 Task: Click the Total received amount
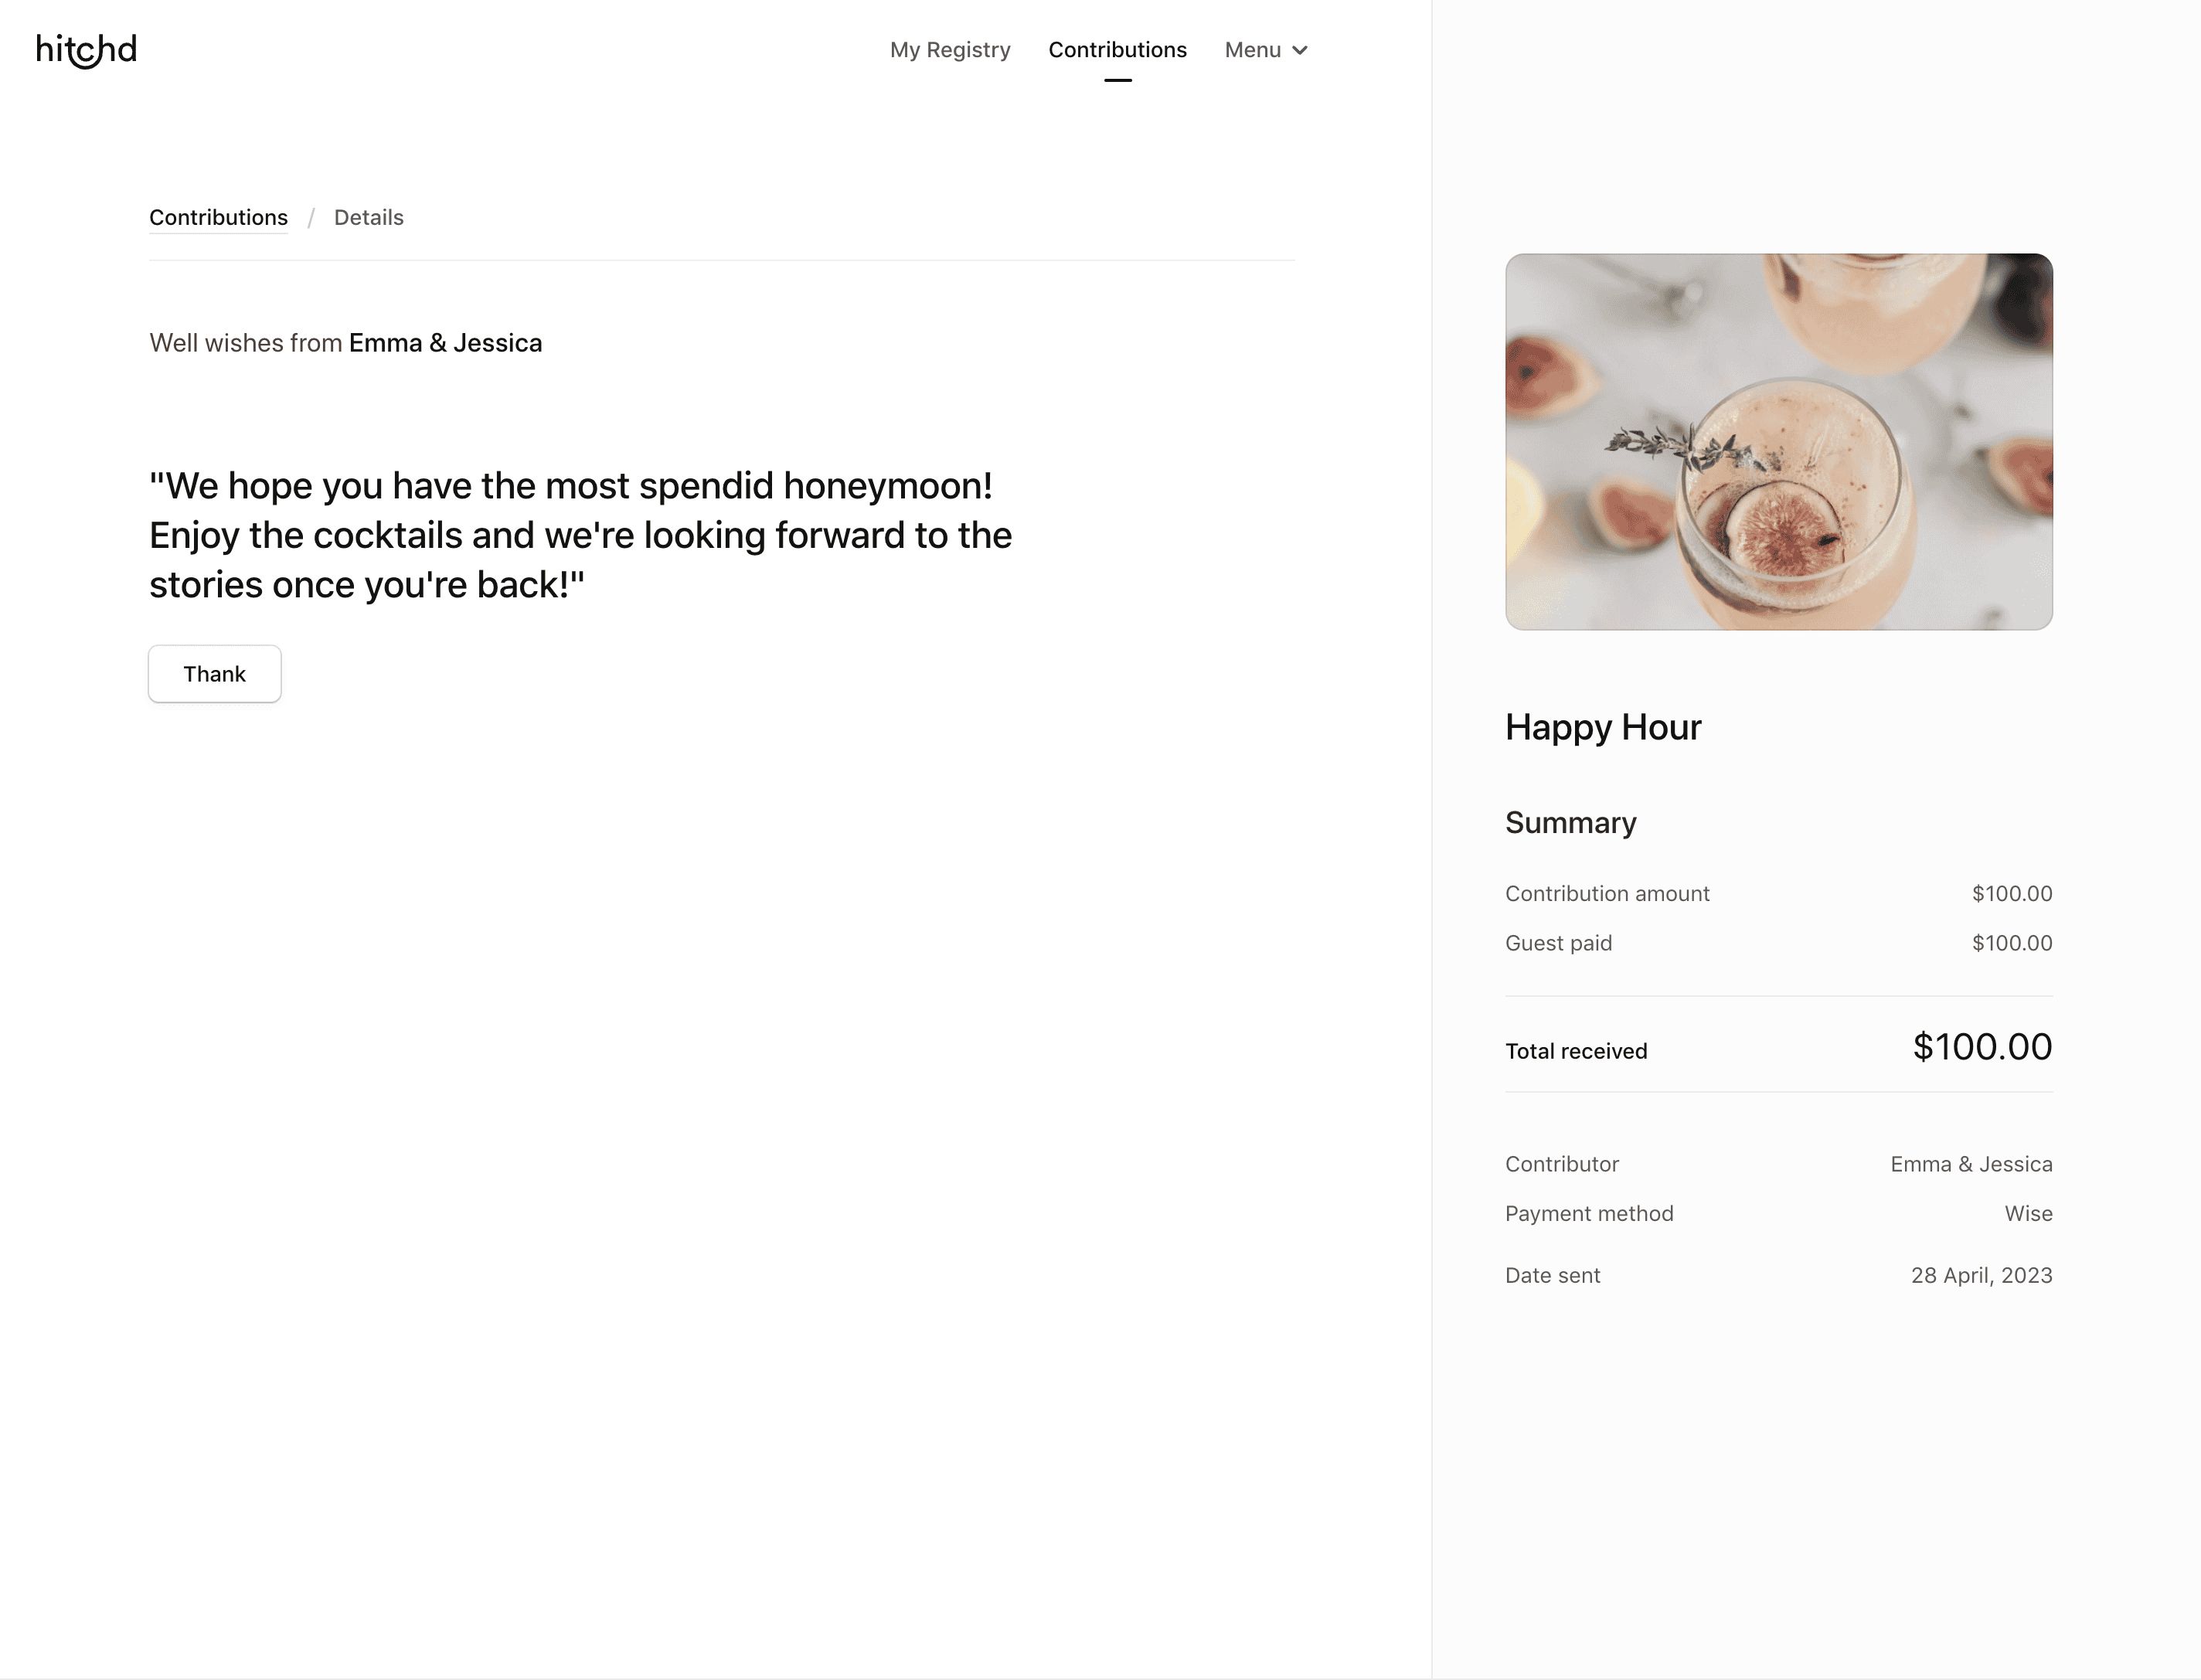click(1981, 1047)
